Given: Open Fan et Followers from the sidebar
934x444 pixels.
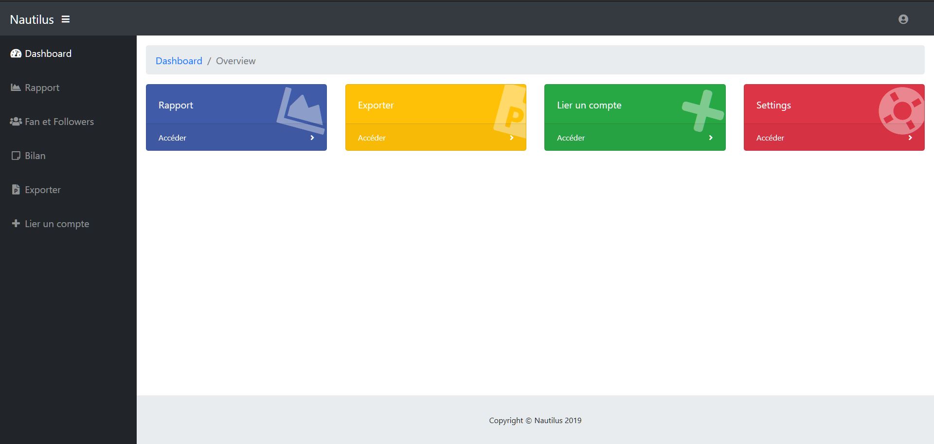Looking at the screenshot, I should coord(59,122).
